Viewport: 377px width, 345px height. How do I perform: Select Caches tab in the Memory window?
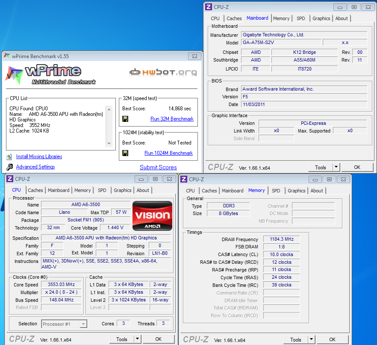click(209, 190)
